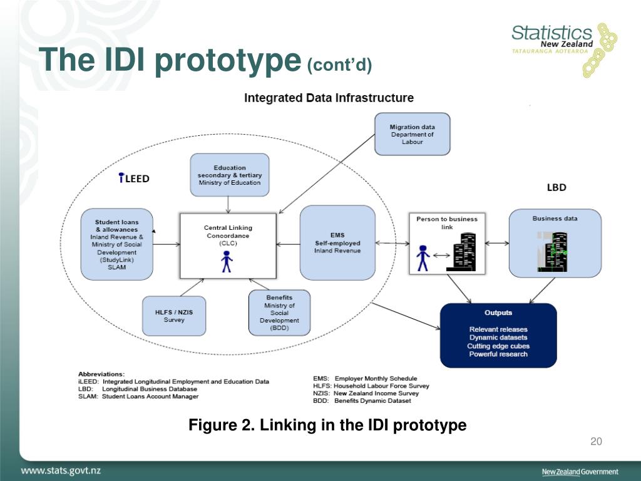Click the 'Business data' label

point(555,219)
